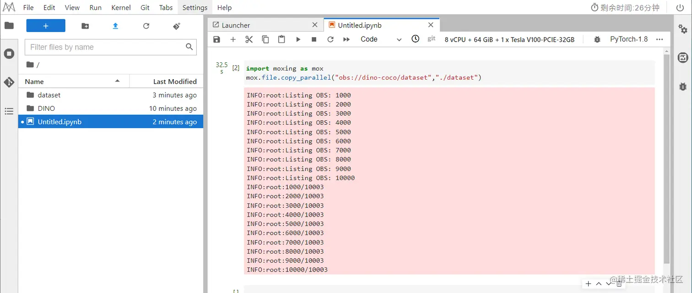Open the cell type Code dropdown

point(381,39)
